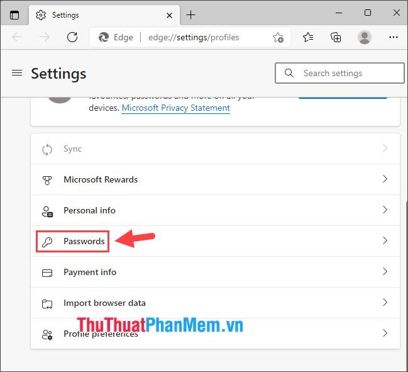Open Microsoft Rewards settings
The height and width of the screenshot is (372, 408).
point(215,179)
